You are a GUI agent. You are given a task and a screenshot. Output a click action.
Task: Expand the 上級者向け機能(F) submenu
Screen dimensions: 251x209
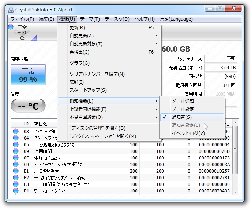pyautogui.click(x=109, y=109)
